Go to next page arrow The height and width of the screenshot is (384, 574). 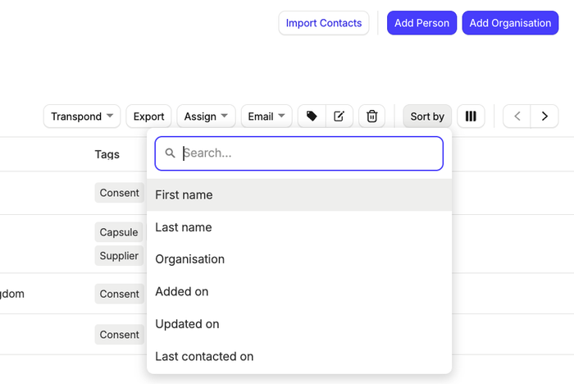[544, 117]
